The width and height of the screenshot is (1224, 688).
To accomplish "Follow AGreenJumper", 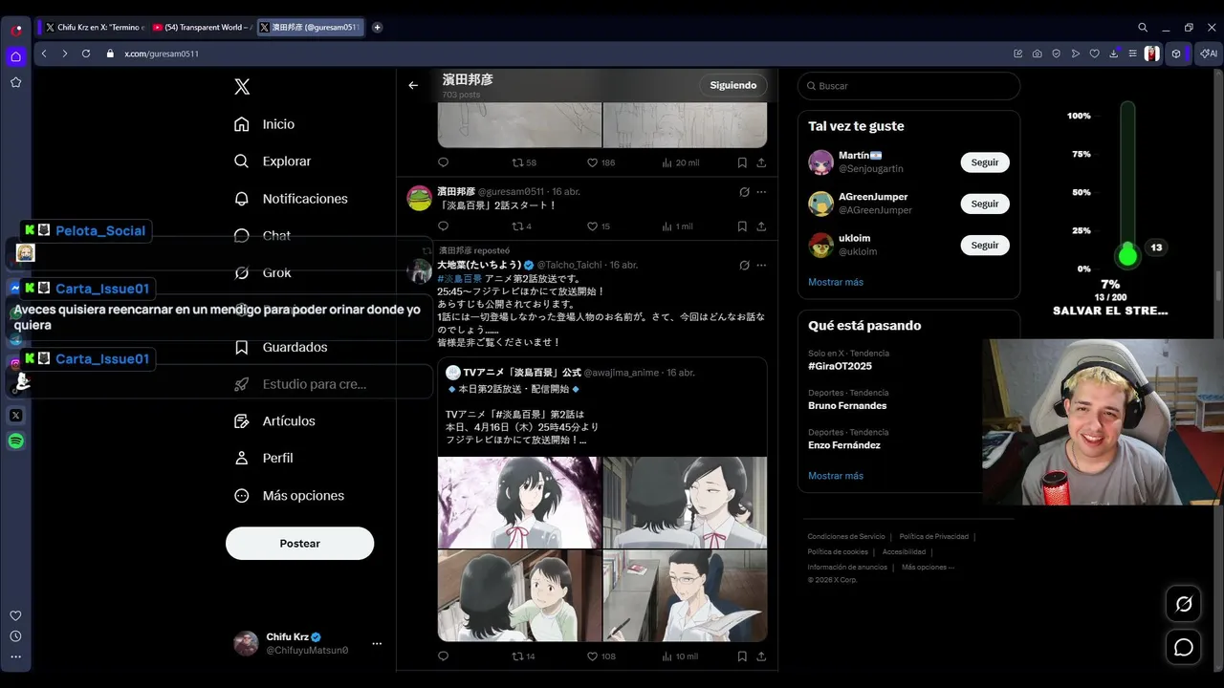I will [985, 204].
